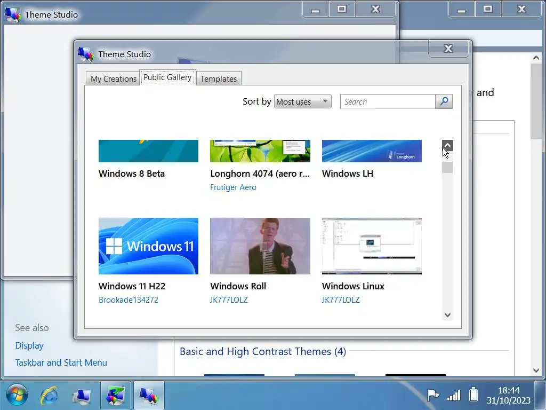The height and width of the screenshot is (410, 546).
Task: Open the clock showing 18:44
Action: (508, 395)
